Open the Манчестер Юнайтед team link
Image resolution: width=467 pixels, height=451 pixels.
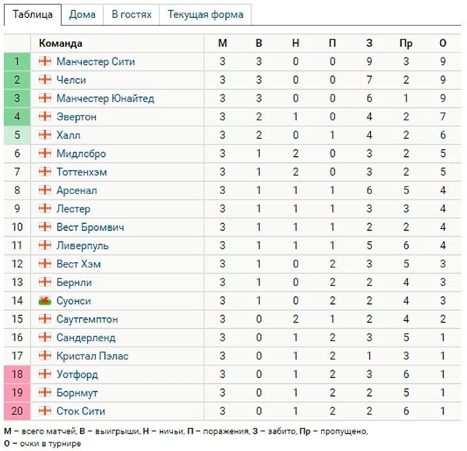105,99
